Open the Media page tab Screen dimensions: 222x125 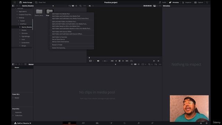point(69,123)
